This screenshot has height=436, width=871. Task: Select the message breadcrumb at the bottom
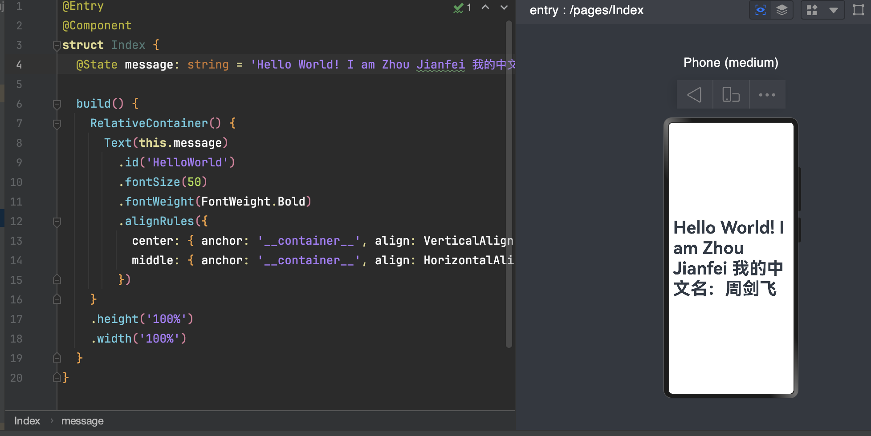point(82,421)
